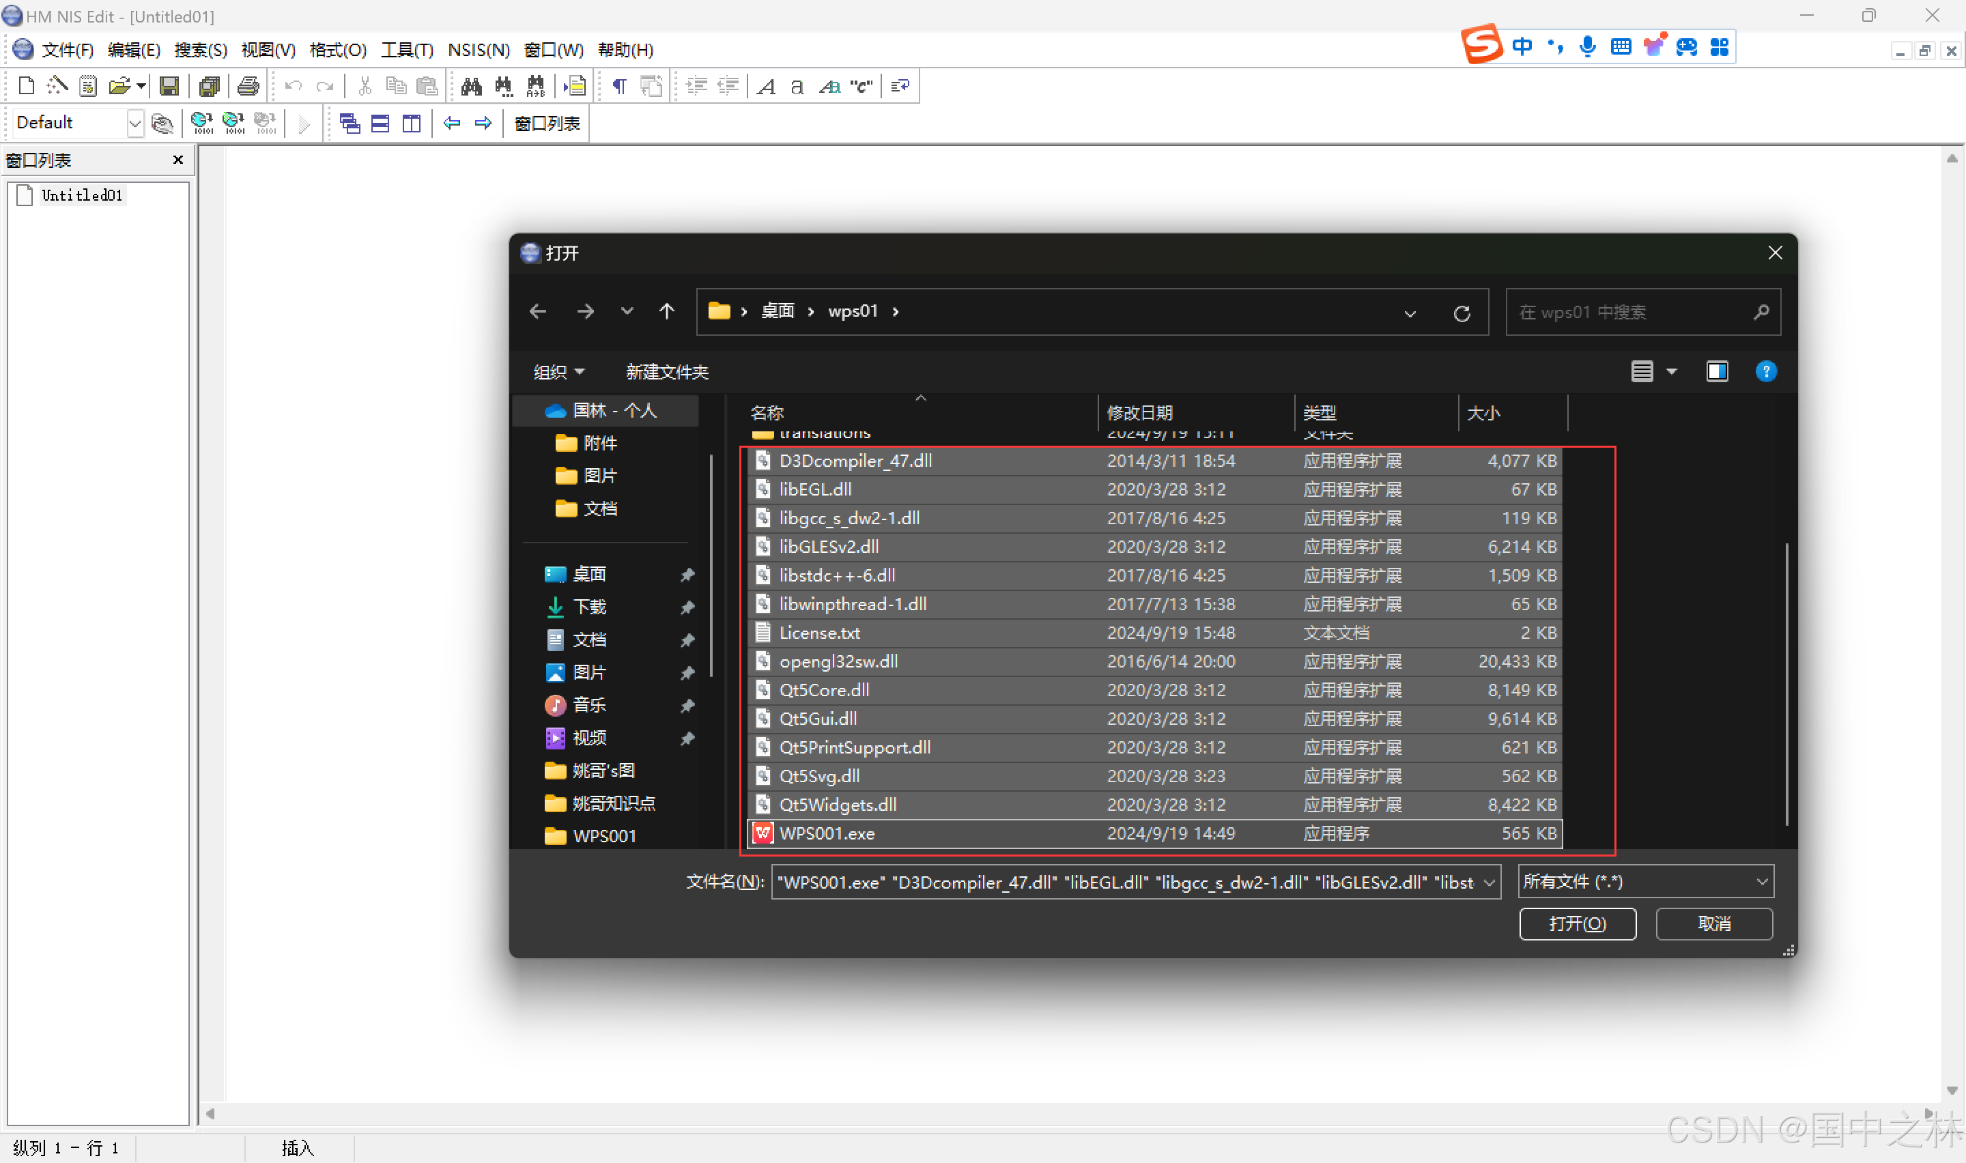Click the blue help question icon
The height and width of the screenshot is (1163, 1966).
(1766, 371)
